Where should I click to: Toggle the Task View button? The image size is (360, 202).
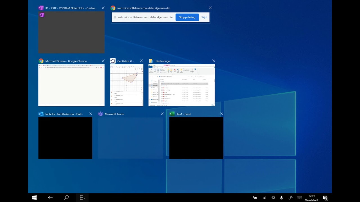coord(82,198)
